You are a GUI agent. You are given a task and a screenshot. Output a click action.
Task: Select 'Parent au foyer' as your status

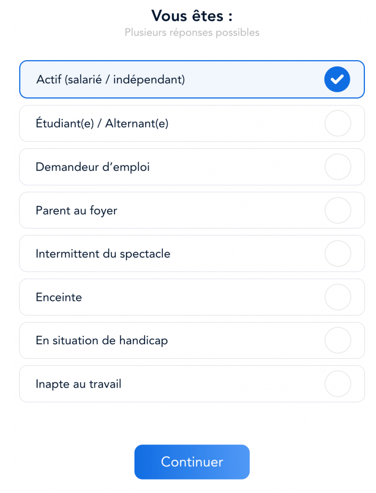tap(192, 210)
